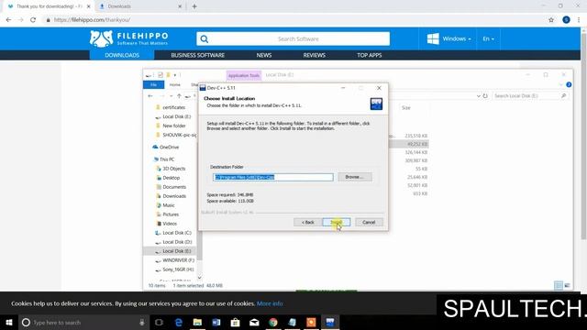Screen dimensions: 587x330
Task: Open the Chrome profile avatar
Action: click(566, 20)
